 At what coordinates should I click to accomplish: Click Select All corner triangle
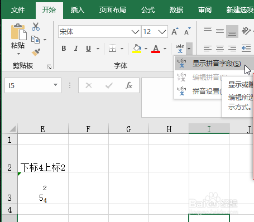pos(12,129)
